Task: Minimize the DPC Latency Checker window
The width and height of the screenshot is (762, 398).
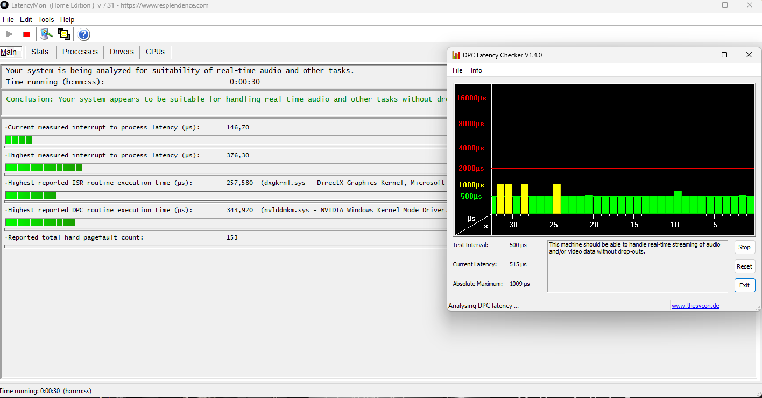Action: tap(700, 55)
